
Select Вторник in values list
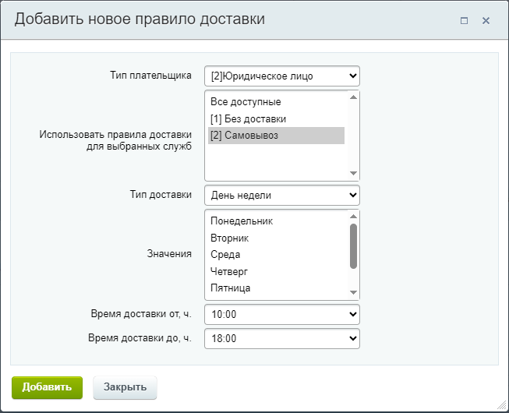tap(276, 238)
